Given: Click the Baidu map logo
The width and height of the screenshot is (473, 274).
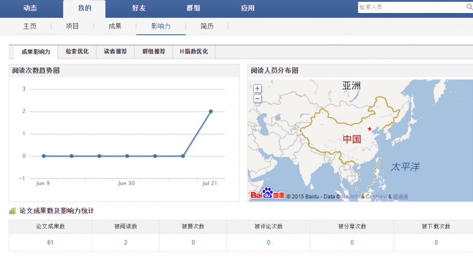Looking at the screenshot, I should 267,194.
